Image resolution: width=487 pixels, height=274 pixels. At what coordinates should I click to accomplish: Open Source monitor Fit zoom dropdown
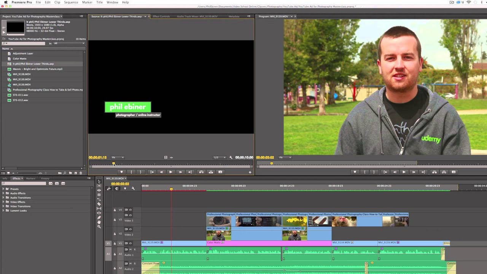(118, 158)
